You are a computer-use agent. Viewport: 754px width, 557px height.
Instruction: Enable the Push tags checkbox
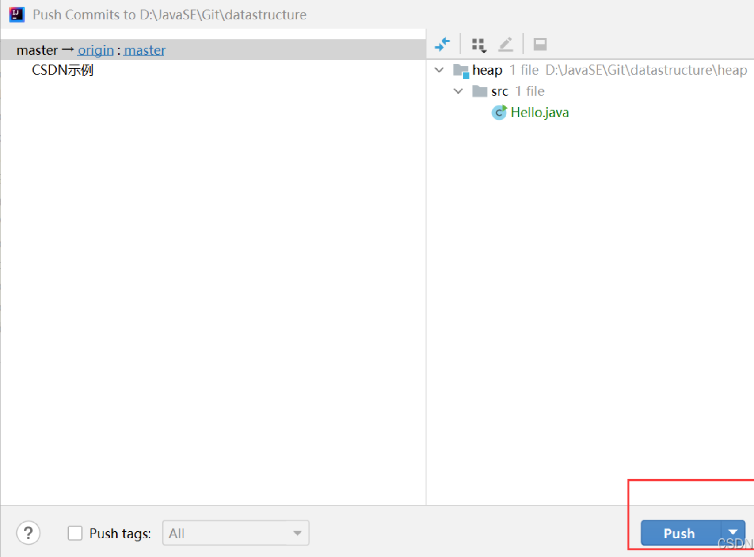[75, 533]
